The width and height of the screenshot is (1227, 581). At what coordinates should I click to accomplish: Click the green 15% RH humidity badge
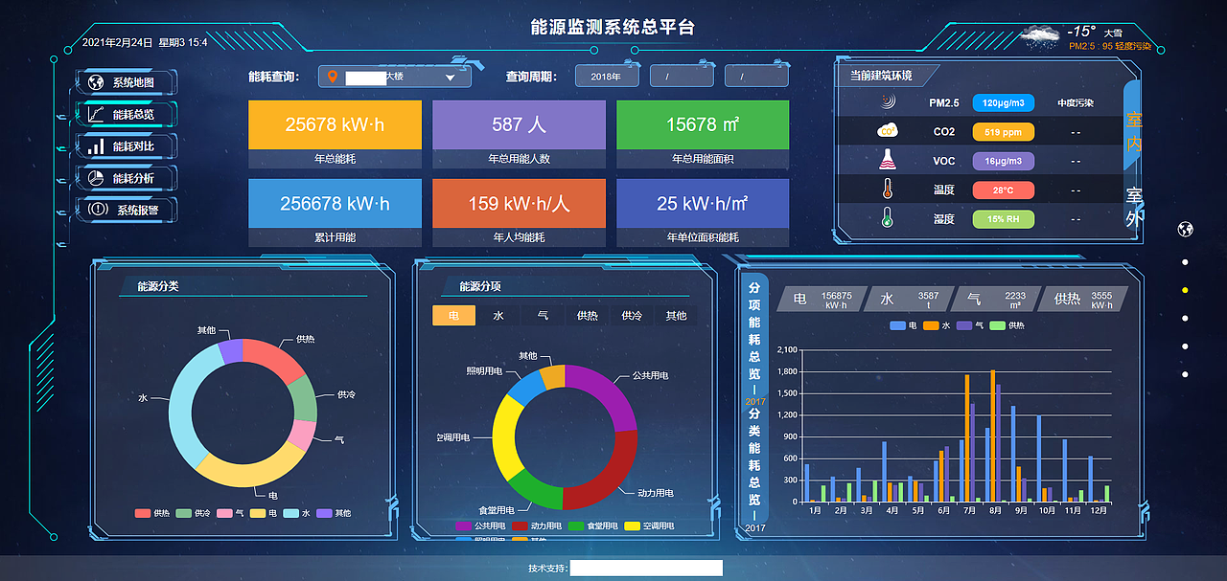coord(1004,219)
